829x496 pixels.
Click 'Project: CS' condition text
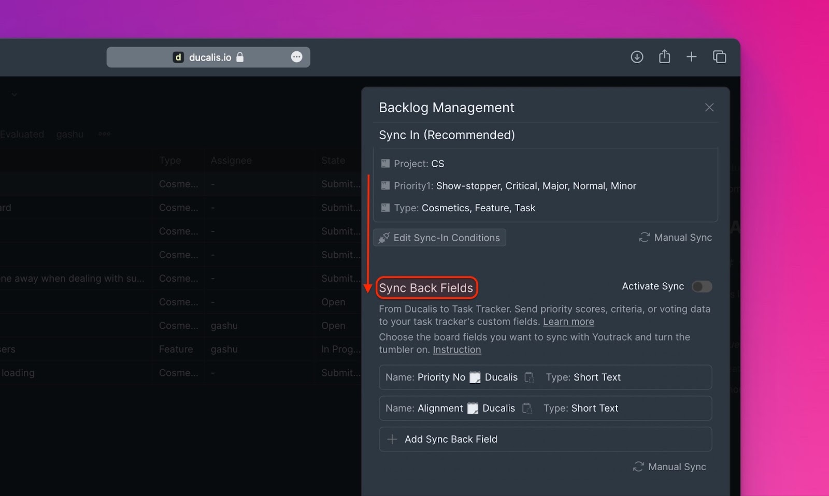[x=419, y=164]
